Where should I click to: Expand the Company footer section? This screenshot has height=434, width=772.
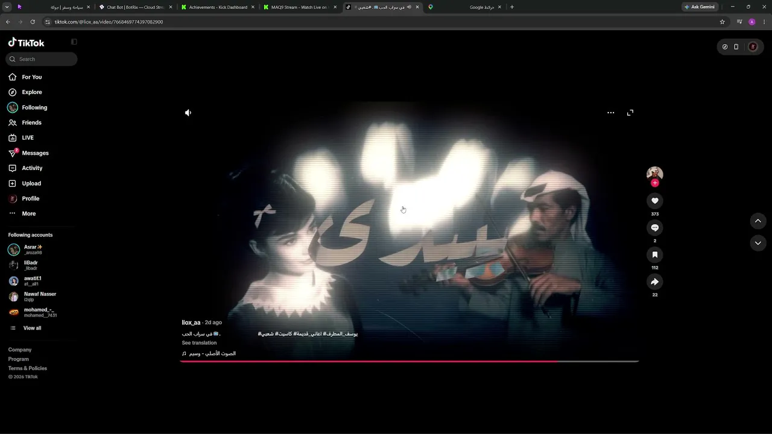[x=20, y=350]
